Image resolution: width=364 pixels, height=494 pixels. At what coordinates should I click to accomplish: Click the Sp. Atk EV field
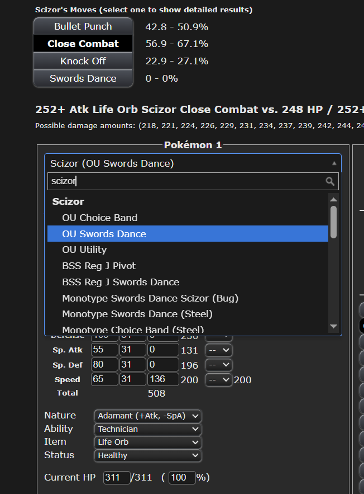tap(163, 350)
